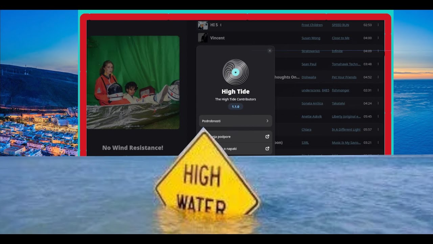Open the SPEED RUN album link
Image resolution: width=433 pixels, height=244 pixels.
pyautogui.click(x=340, y=25)
